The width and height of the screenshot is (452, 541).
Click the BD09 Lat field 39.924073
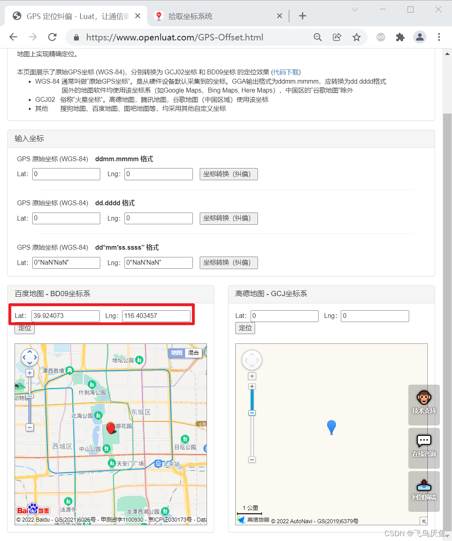[65, 316]
